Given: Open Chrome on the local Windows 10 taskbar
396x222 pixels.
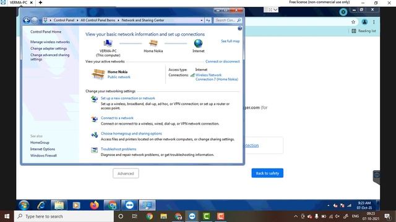Looking at the screenshot, I should click(x=149, y=216).
